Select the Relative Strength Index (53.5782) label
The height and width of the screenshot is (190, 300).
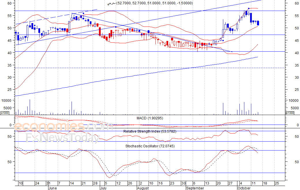click(x=150, y=131)
